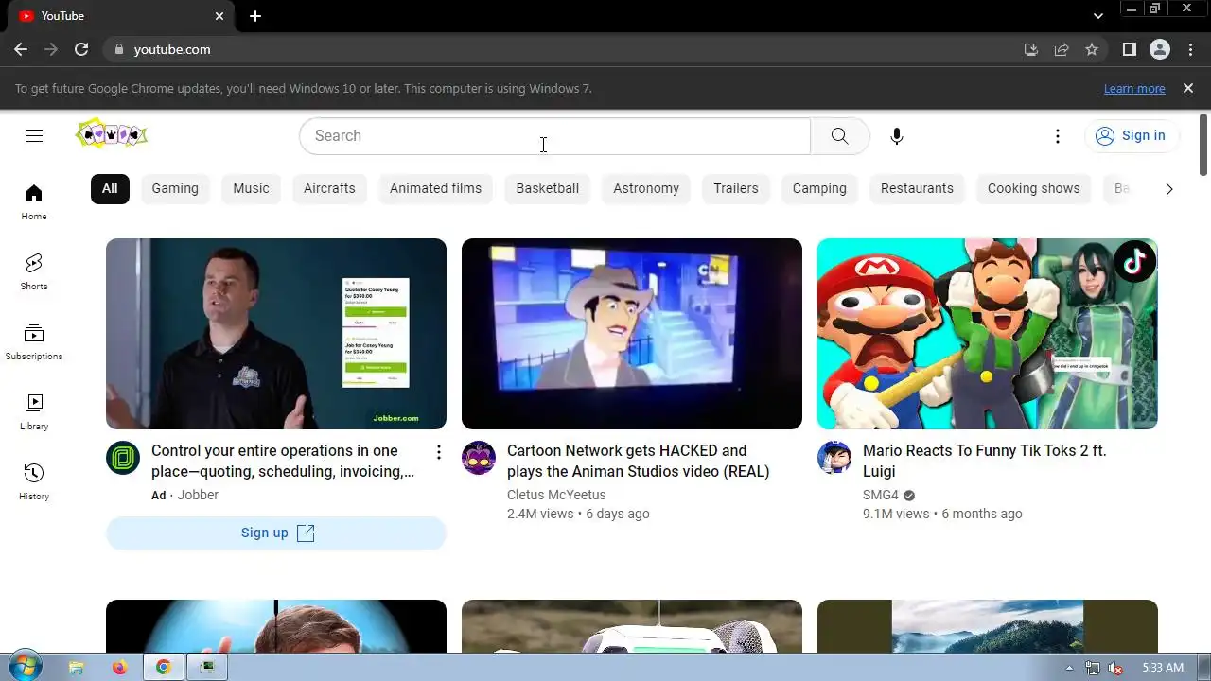Screen dimensions: 1211x681
Task: Select the Gaming category chip
Action: tap(175, 188)
